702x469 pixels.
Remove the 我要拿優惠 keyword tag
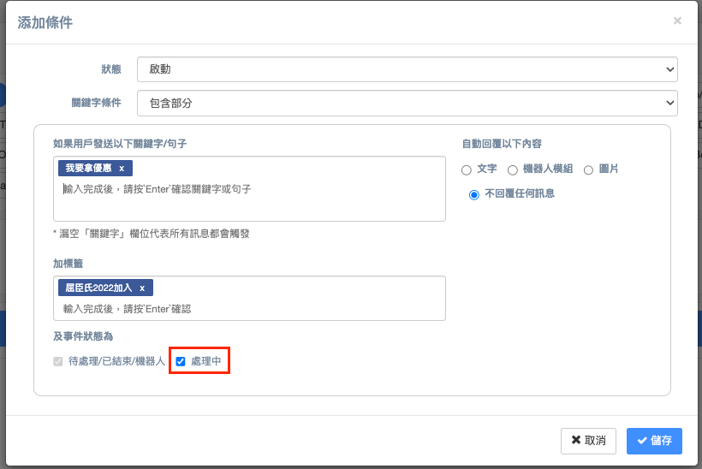(x=122, y=169)
